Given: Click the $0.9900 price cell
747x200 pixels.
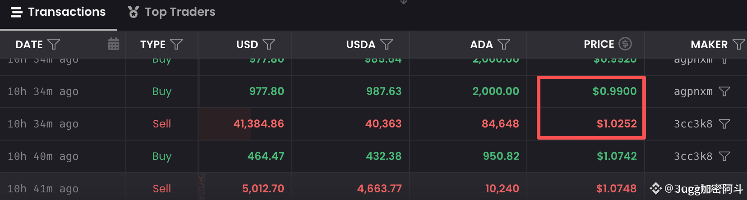Looking at the screenshot, I should [614, 91].
